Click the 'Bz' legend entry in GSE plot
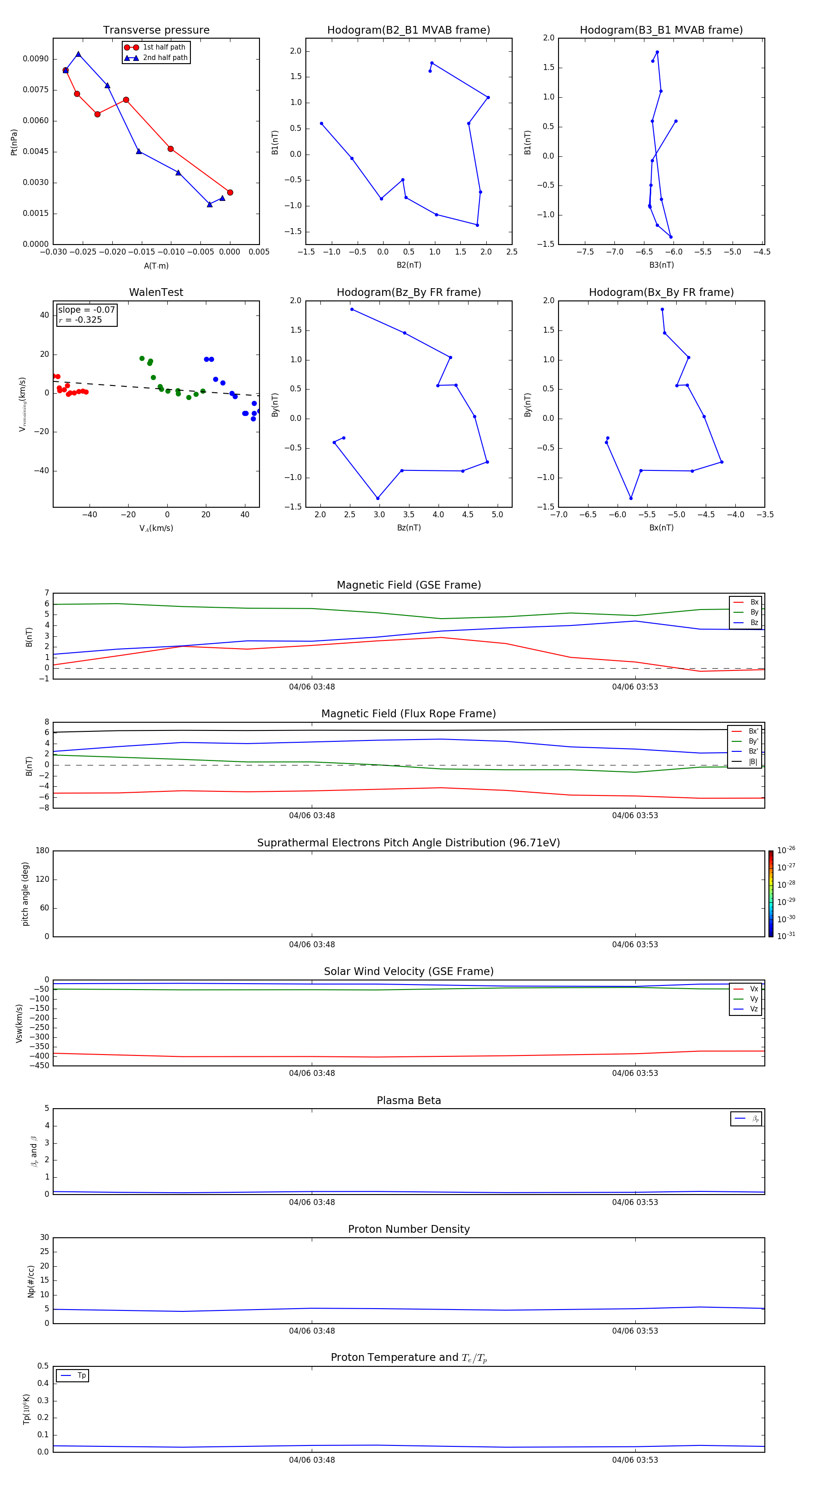The width and height of the screenshot is (818, 1500). tap(746, 622)
